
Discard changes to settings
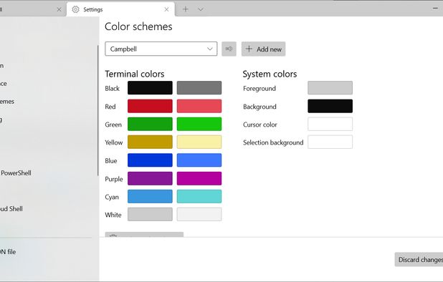point(419,259)
